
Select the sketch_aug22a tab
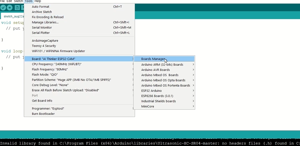click(13, 16)
